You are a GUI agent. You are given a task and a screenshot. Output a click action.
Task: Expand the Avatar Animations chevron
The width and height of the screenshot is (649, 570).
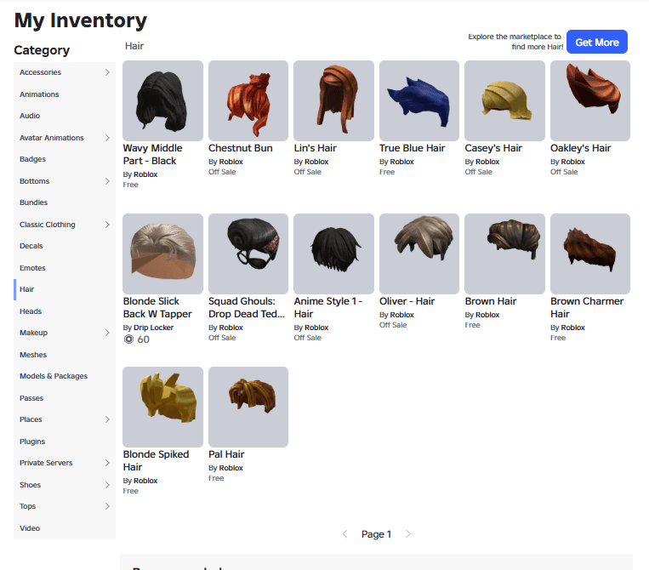tap(107, 138)
